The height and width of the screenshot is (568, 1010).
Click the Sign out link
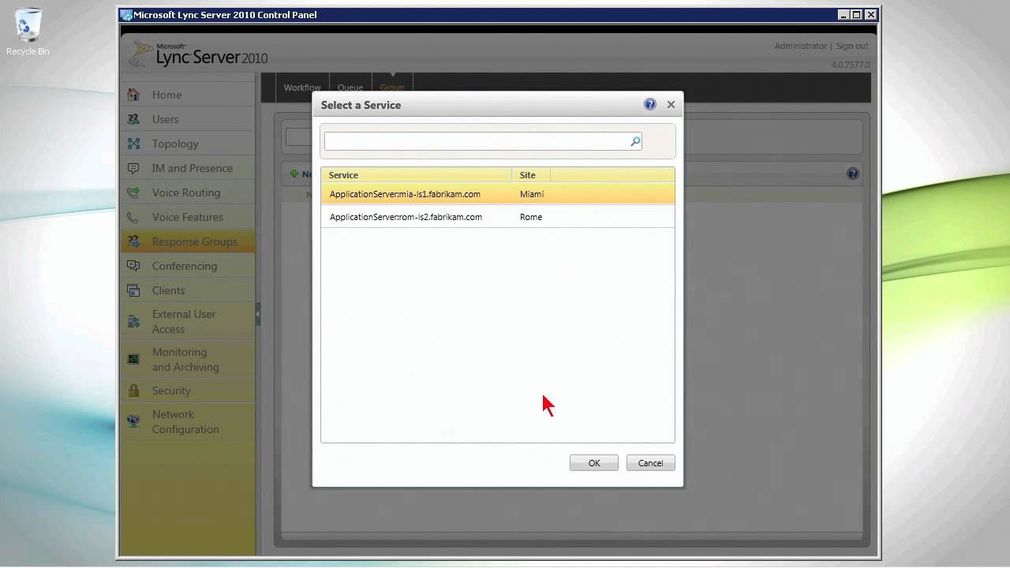(852, 46)
